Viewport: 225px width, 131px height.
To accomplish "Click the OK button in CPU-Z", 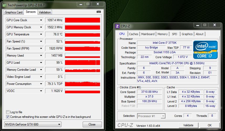I will [x=210, y=125].
